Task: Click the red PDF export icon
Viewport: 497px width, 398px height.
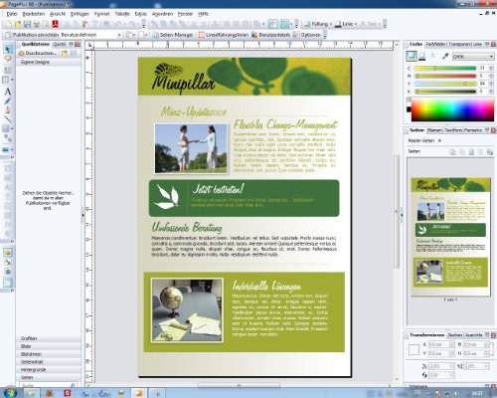Action: tap(55, 24)
